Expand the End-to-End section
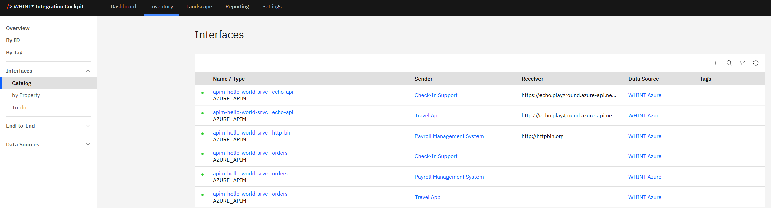The height and width of the screenshot is (208, 771). coord(88,126)
